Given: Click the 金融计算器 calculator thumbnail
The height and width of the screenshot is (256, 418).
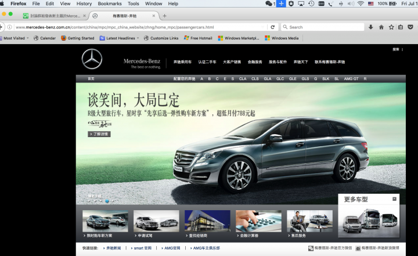Looking at the screenshot, I should pyautogui.click(x=258, y=221).
